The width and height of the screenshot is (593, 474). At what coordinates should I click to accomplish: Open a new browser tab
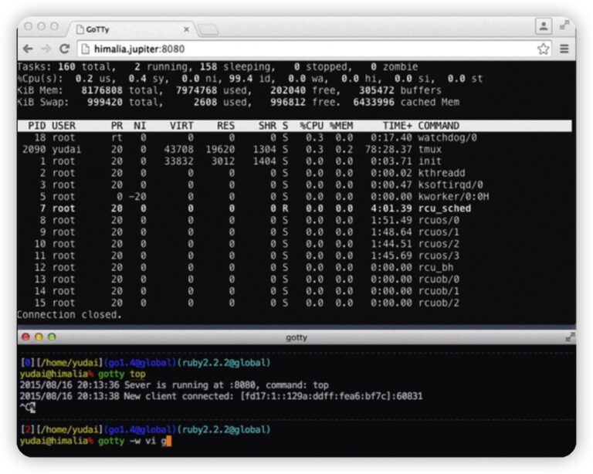tap(208, 29)
